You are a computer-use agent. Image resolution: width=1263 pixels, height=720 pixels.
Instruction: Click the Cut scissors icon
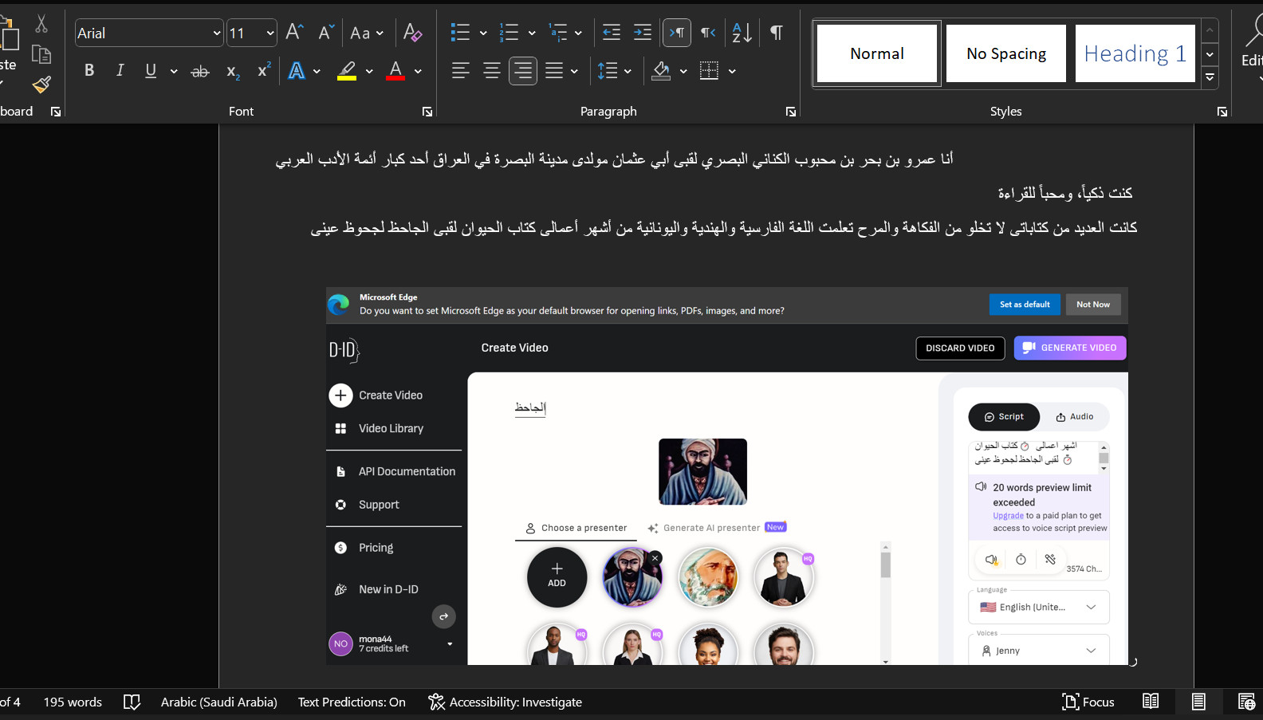pos(41,24)
